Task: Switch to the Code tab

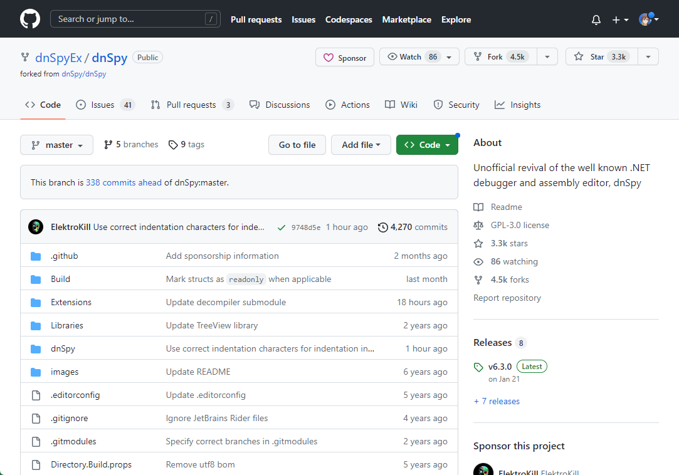Action: pos(43,105)
